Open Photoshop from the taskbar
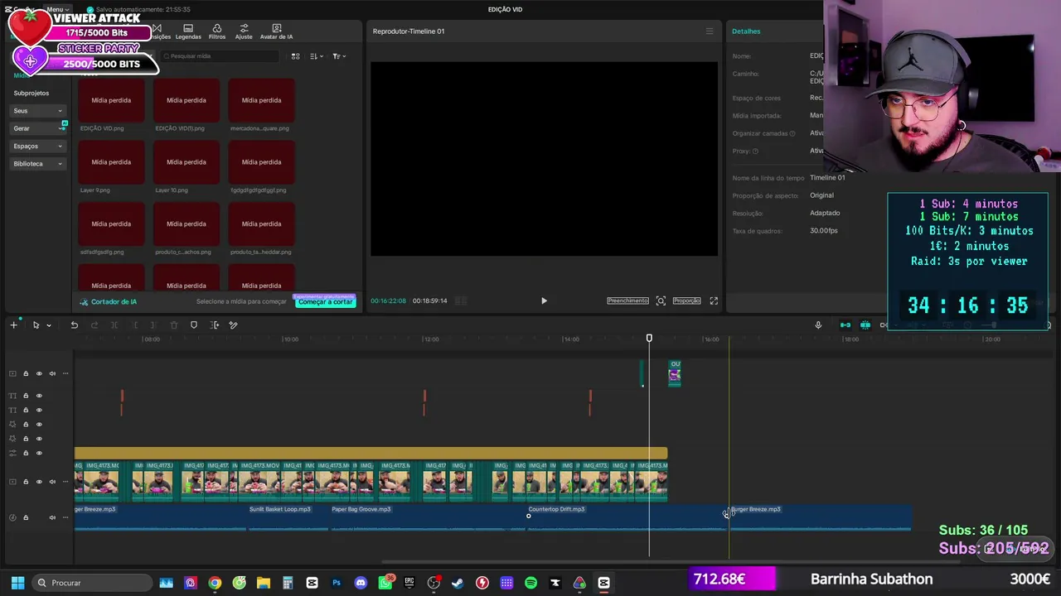Screen dimensions: 1061x596 pos(337,583)
